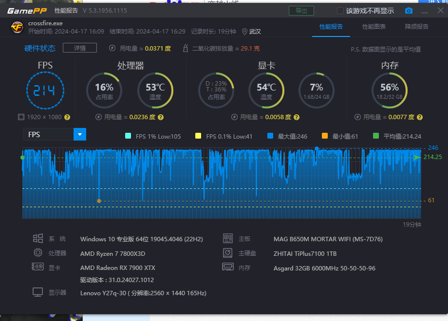Click the power bolt icon next to 用电量 0.0371 度
Viewport: 448px width, 321px height.
pos(112,48)
